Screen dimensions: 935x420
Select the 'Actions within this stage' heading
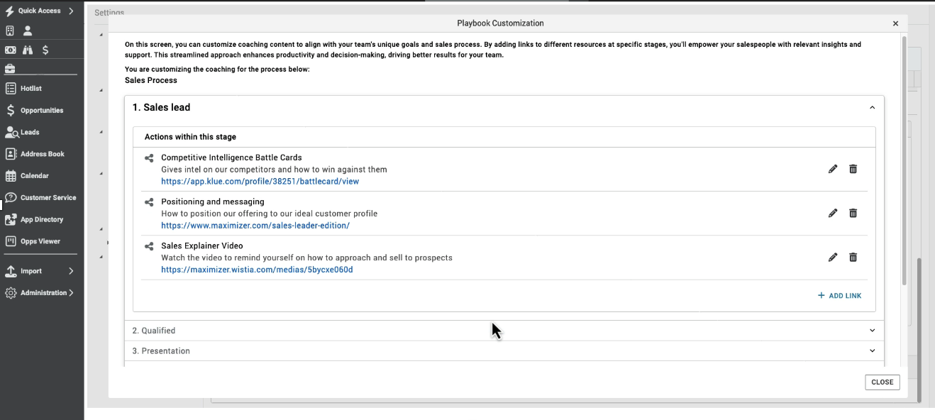click(190, 137)
